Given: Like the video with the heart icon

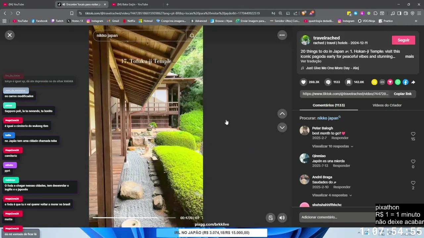Looking at the screenshot, I should (303, 82).
